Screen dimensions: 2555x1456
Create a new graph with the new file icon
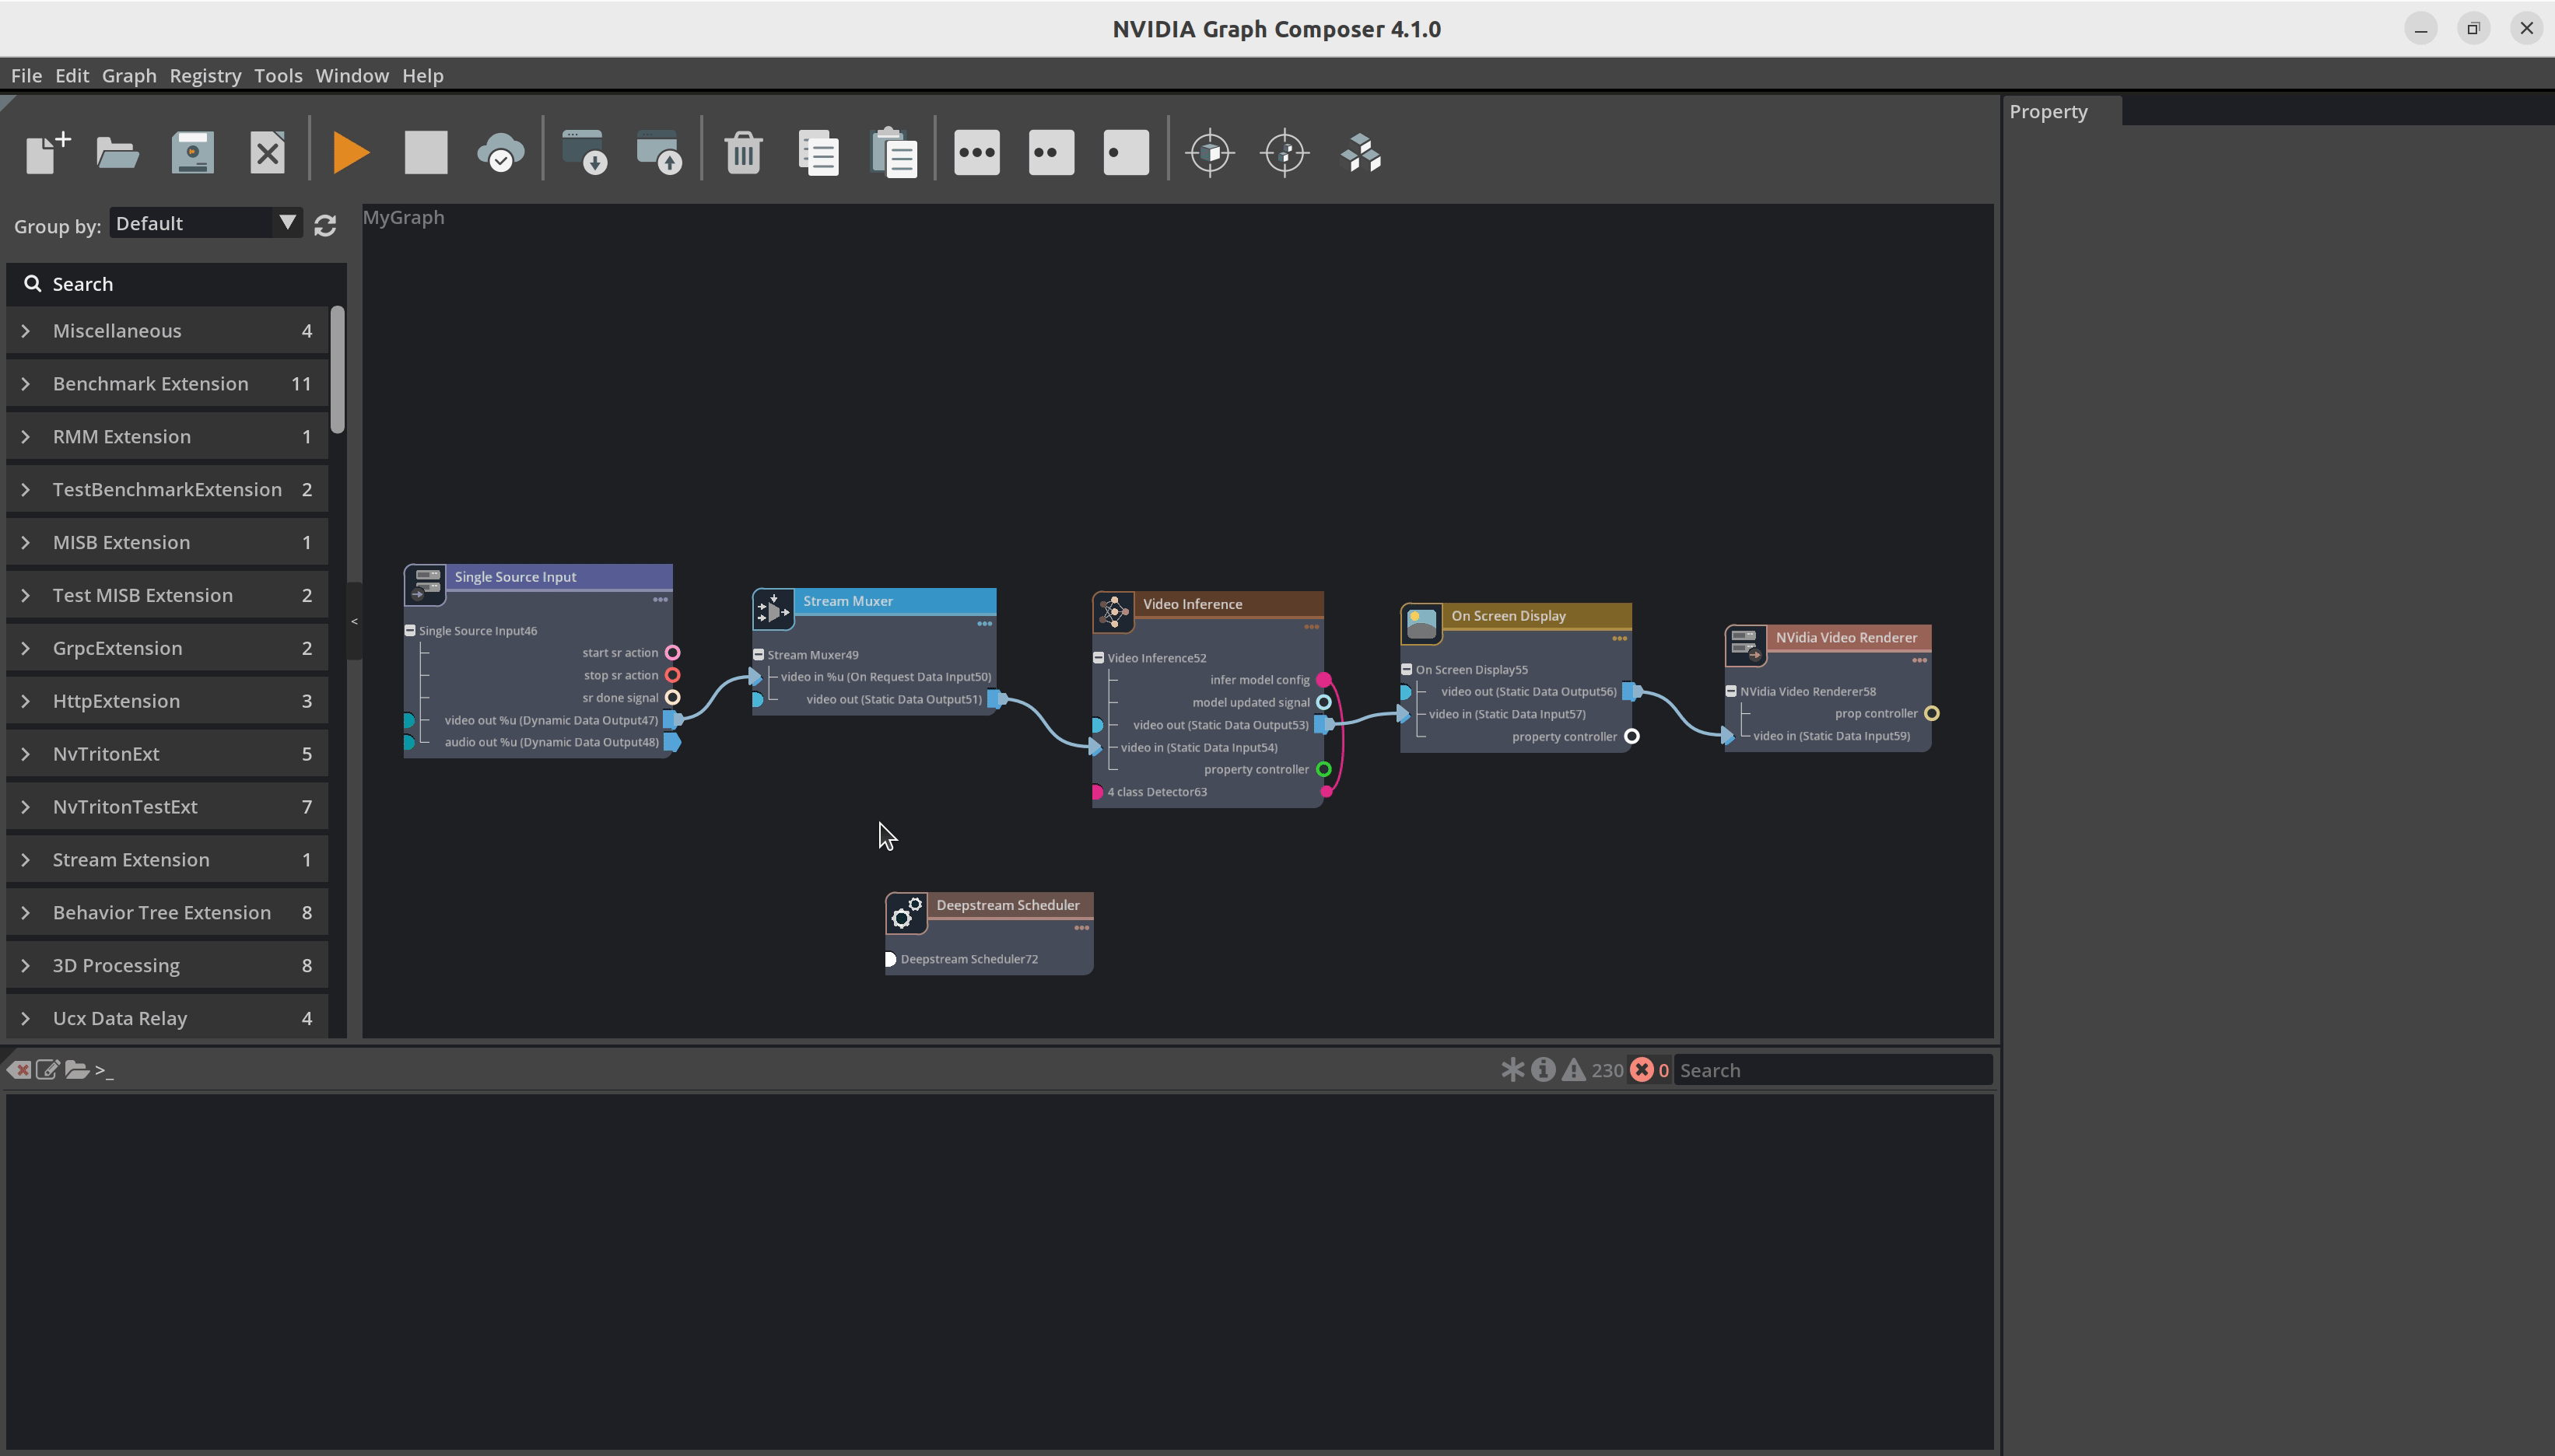(47, 153)
